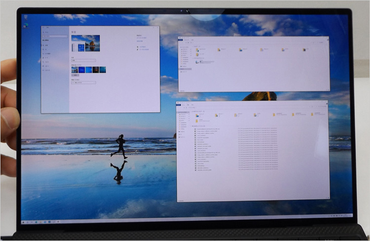Image resolution: width=370 pixels, height=241 pixels.
Task: Select Quick access in lower Explorer's navigation pane
Action: 184,113
